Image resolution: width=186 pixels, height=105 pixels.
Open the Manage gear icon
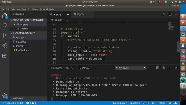coord(5,96)
